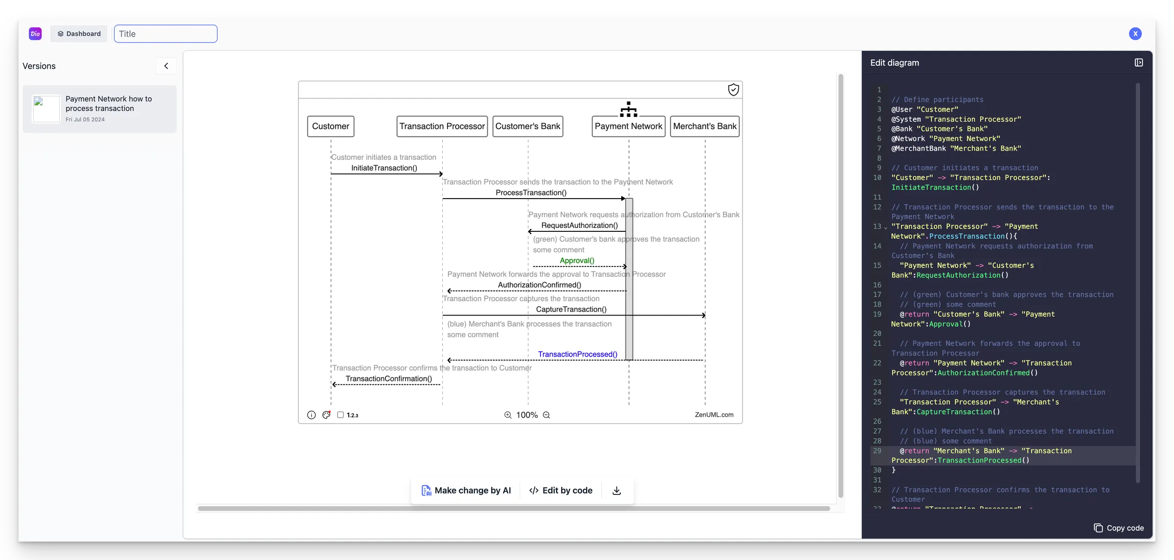The height and width of the screenshot is (560, 1174).
Task: Open the ZenUML.com link
Action: tap(714, 415)
